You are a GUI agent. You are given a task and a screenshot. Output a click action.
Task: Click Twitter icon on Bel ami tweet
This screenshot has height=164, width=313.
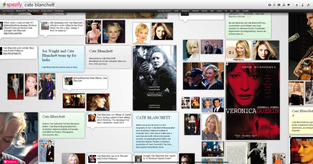tap(88, 155)
